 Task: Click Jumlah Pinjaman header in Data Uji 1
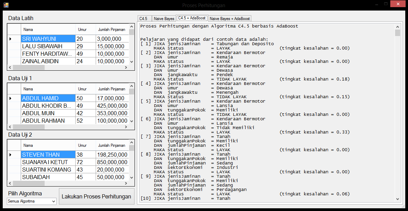click(x=111, y=89)
